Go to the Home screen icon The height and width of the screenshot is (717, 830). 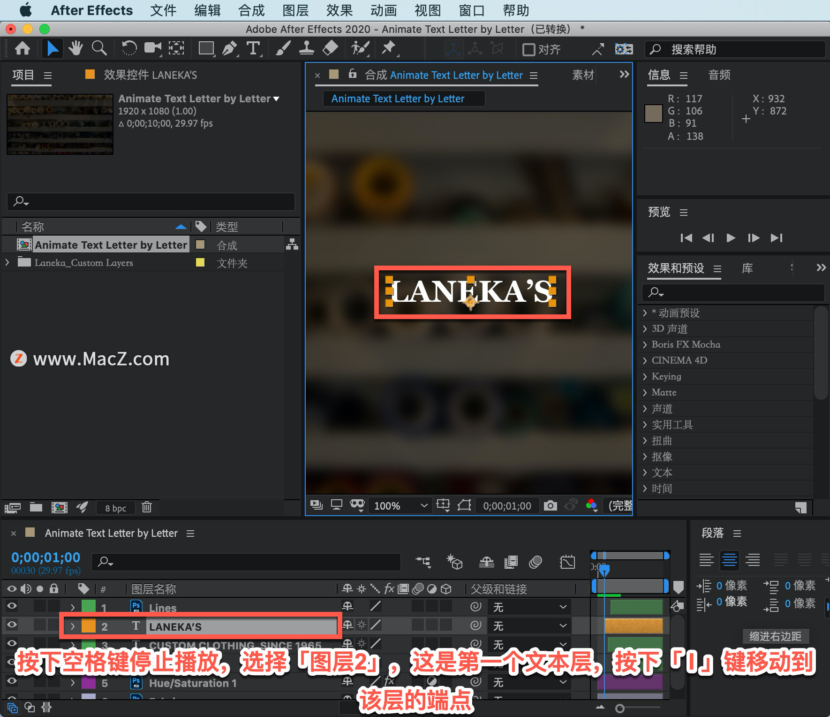click(23, 48)
